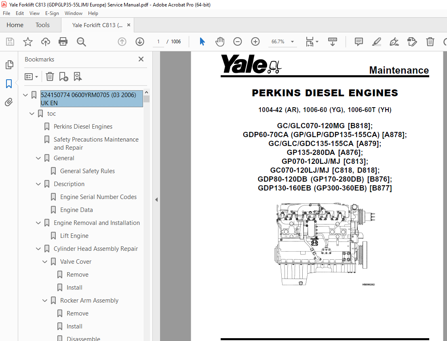447x341 pixels.
Task: Click the scrolling mode keyboard icon
Action: 332,42
